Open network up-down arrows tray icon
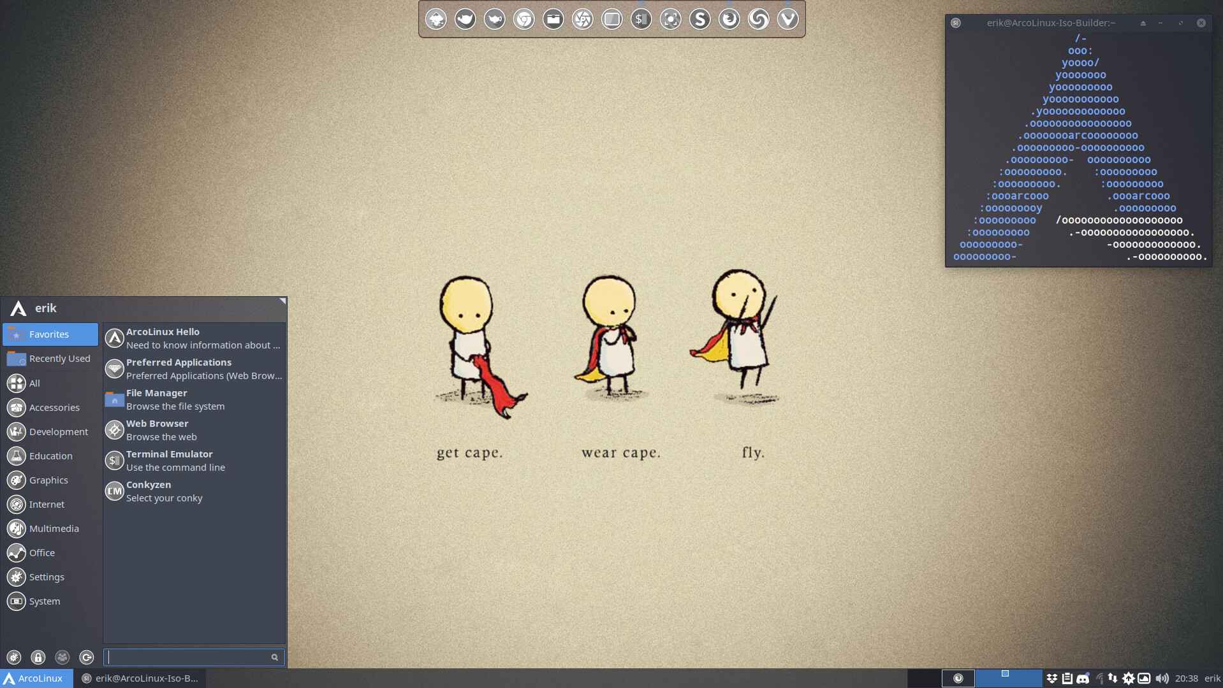The image size is (1223, 688). (x=1113, y=678)
